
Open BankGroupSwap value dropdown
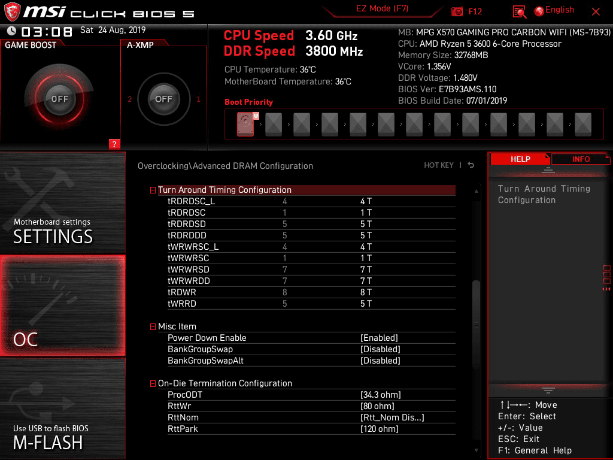[380, 349]
